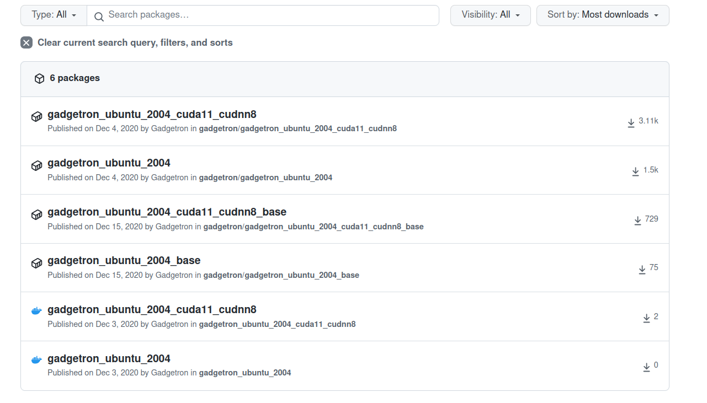Click the Docker whale icon beside bottom gadgetron_ubuntu_2004
The width and height of the screenshot is (707, 403).
36,359
